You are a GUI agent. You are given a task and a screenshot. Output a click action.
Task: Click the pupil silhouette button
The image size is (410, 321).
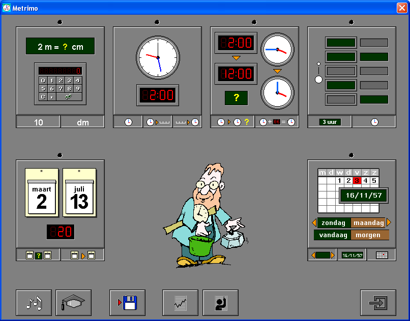[x=220, y=303]
